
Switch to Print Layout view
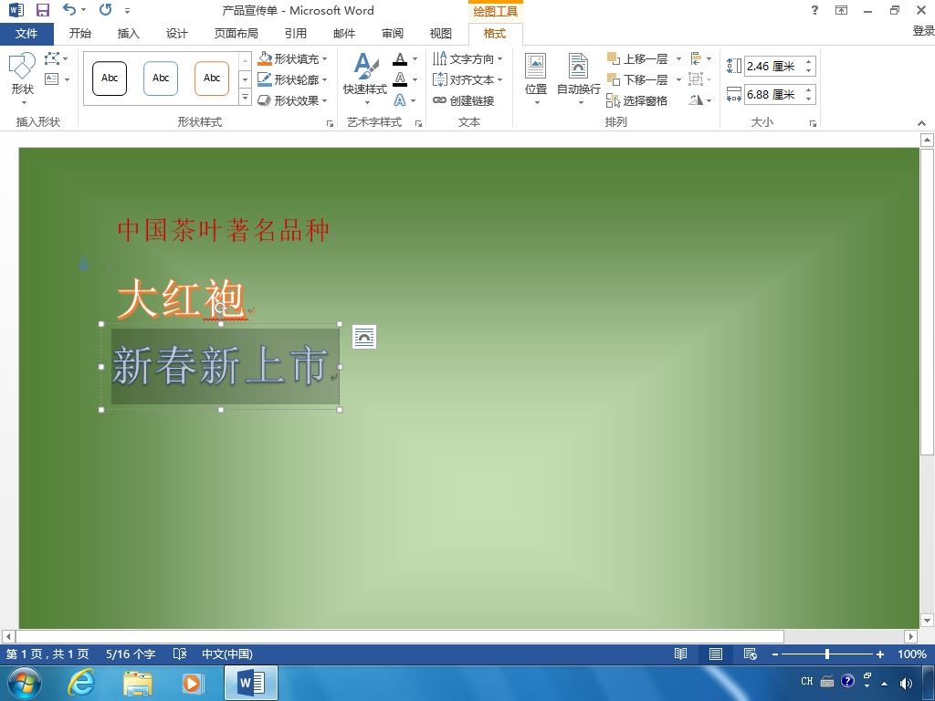tap(716, 654)
